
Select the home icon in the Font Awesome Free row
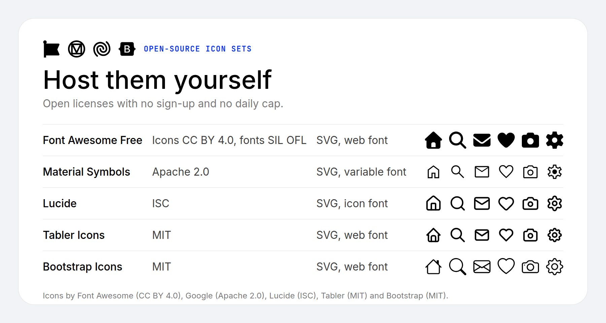[434, 140]
